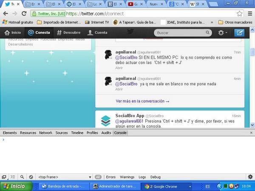
Task: Go to Inicio in Twitter navigation
Action: [13, 33]
